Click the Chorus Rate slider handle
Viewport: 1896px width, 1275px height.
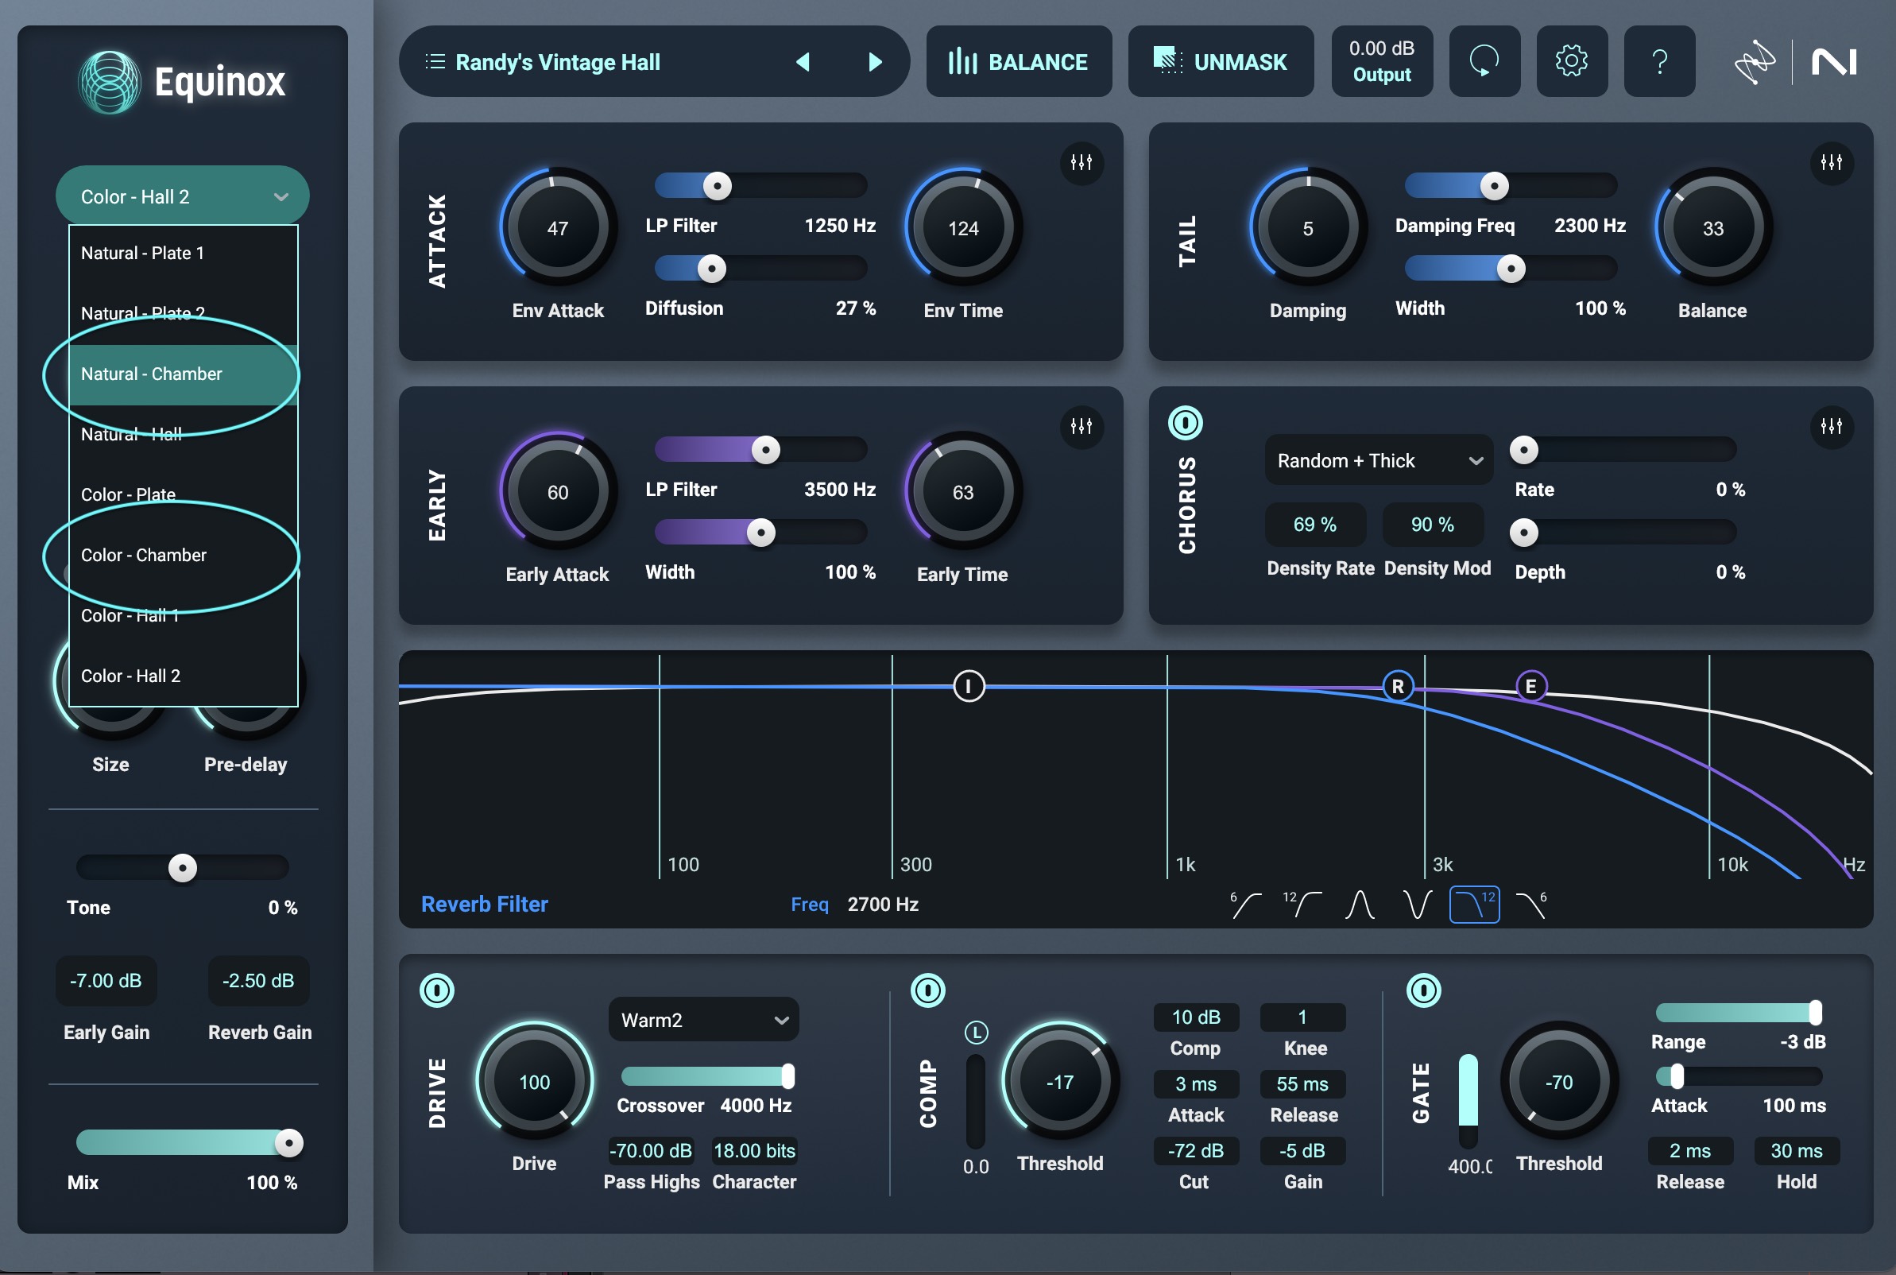pyautogui.click(x=1524, y=450)
